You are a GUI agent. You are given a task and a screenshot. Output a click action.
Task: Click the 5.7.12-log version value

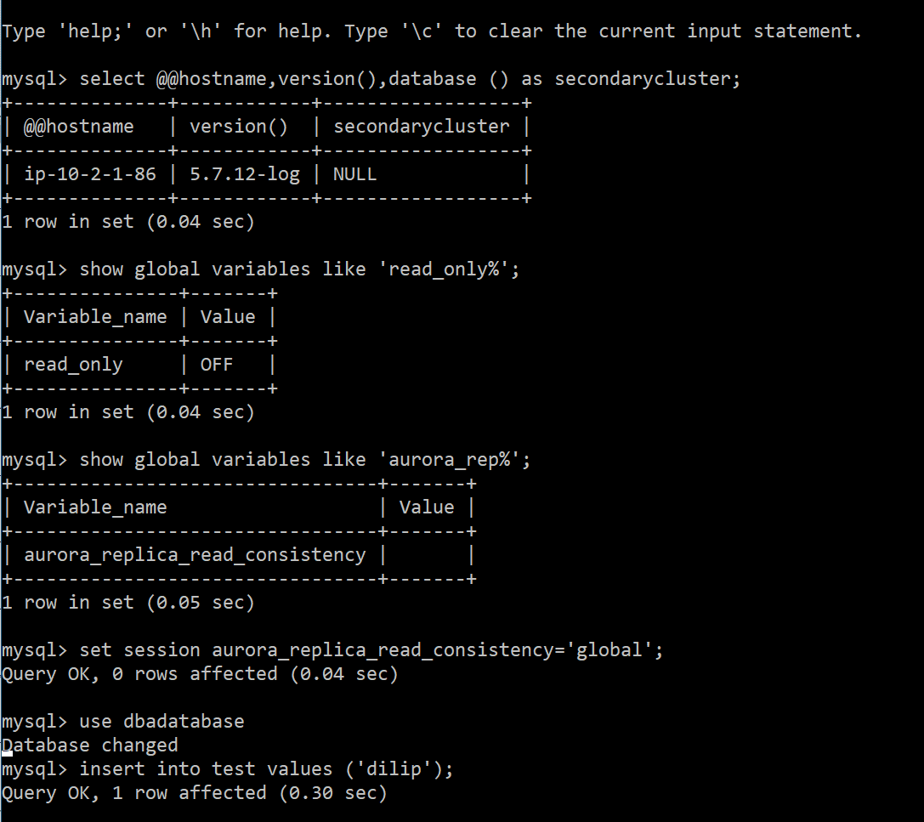click(x=245, y=174)
